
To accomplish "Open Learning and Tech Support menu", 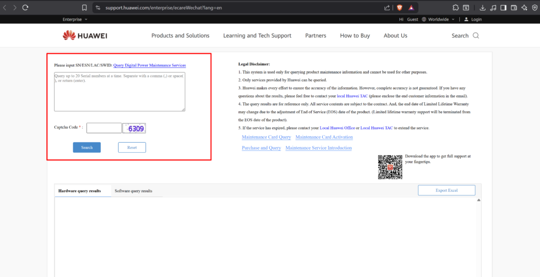I will pos(257,36).
